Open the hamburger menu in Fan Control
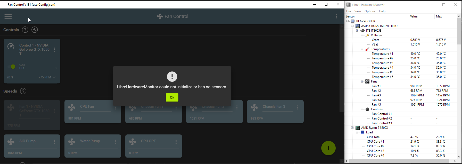462x164 pixels. 8,16
